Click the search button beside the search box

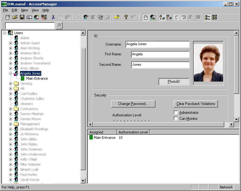pos(59,26)
